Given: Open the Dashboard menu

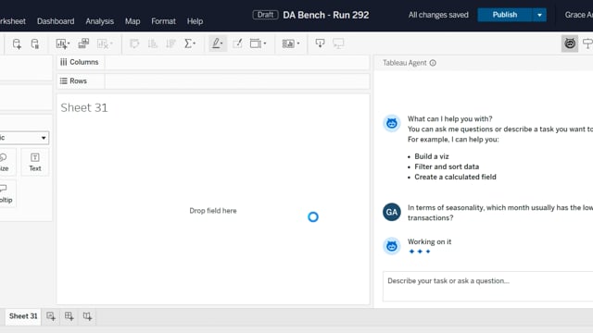Looking at the screenshot, I should (x=56, y=21).
